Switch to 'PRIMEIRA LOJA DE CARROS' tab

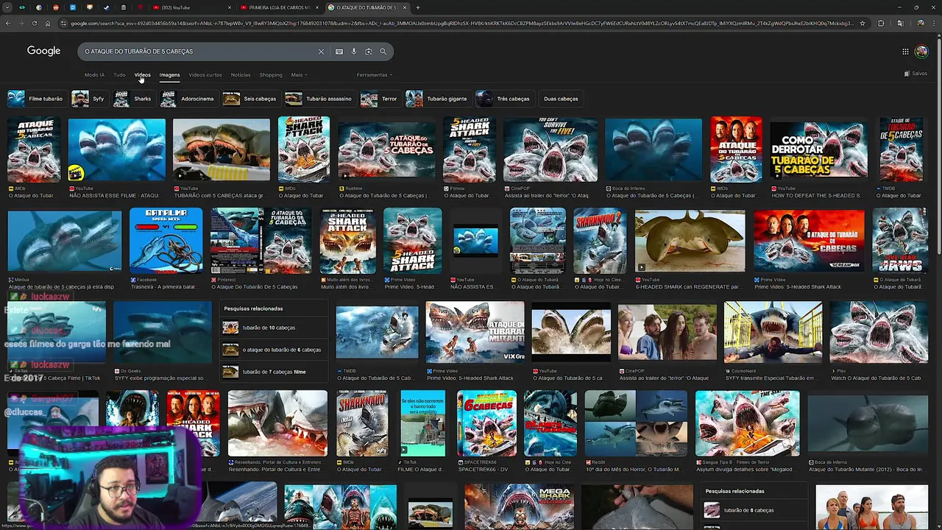pos(280,7)
